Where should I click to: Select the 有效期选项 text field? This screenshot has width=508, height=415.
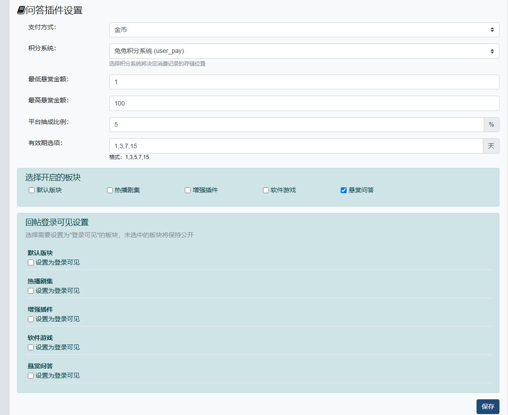point(296,146)
